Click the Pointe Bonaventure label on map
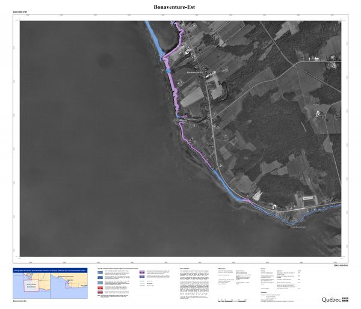361x309 pixels. (x=297, y=227)
